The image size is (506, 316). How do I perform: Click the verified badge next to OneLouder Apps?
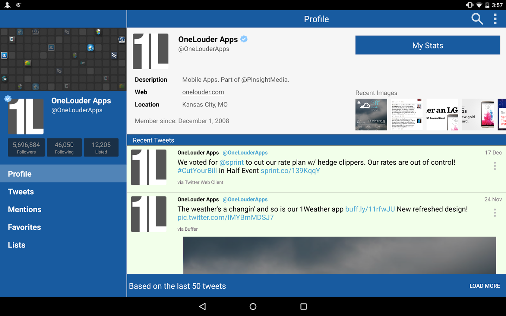coord(244,39)
